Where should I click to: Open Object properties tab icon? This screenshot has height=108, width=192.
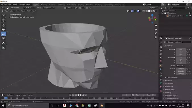pos(161,66)
